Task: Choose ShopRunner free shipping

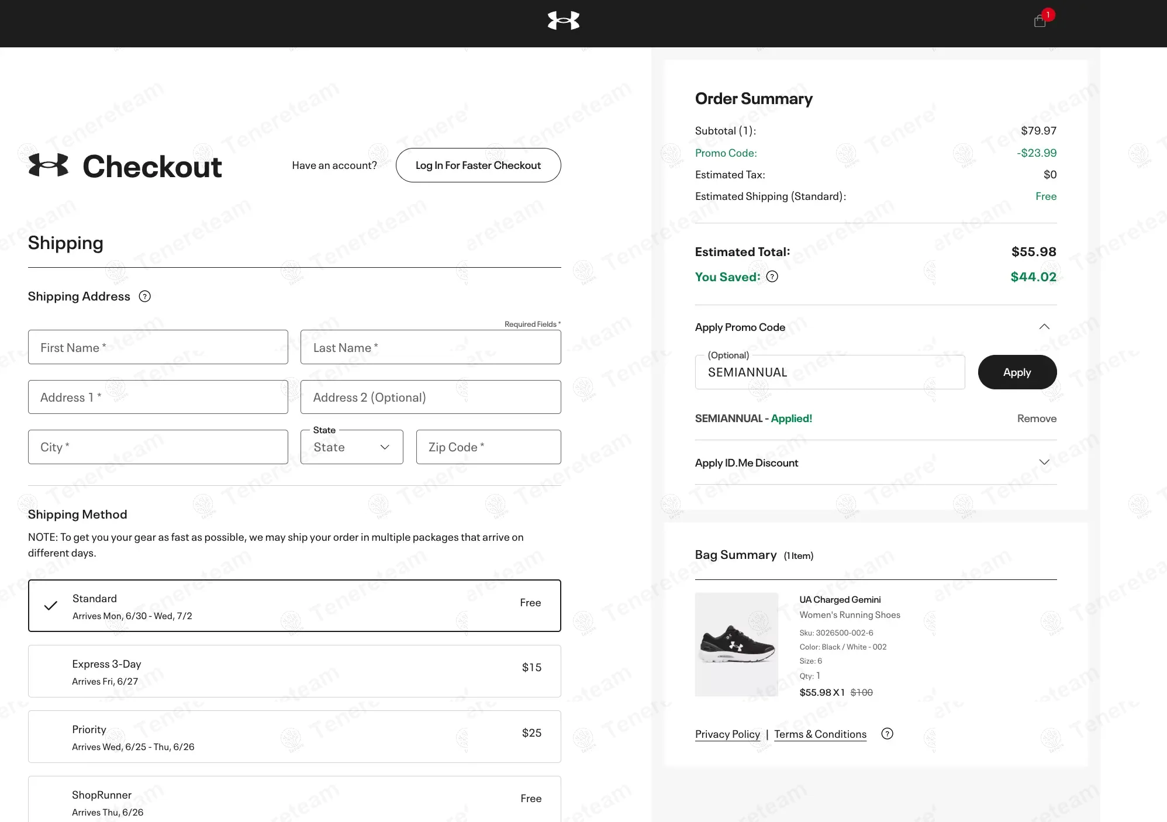Action: (295, 799)
